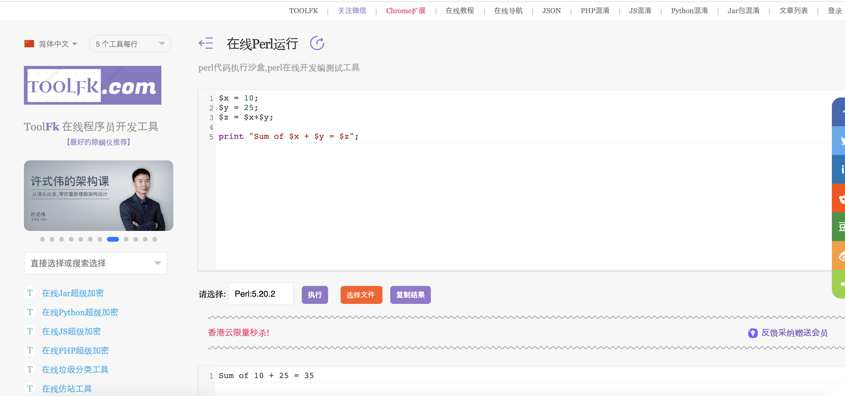This screenshot has height=396, width=845.
Task: Click the TOOLFK.com logo
Action: 93,85
